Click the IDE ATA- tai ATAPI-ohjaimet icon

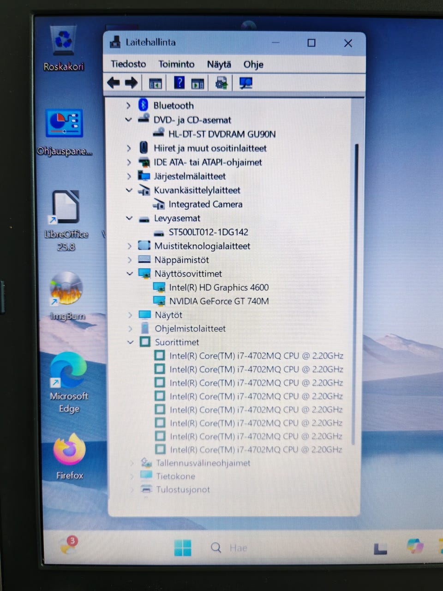click(x=144, y=162)
